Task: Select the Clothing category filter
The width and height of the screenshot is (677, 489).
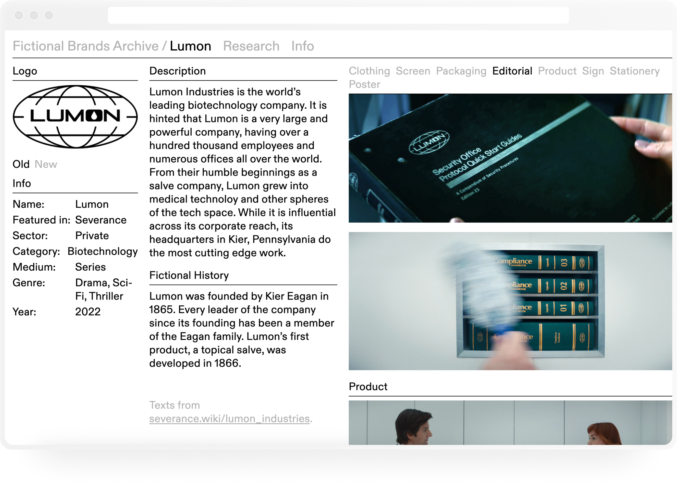Action: pos(369,71)
